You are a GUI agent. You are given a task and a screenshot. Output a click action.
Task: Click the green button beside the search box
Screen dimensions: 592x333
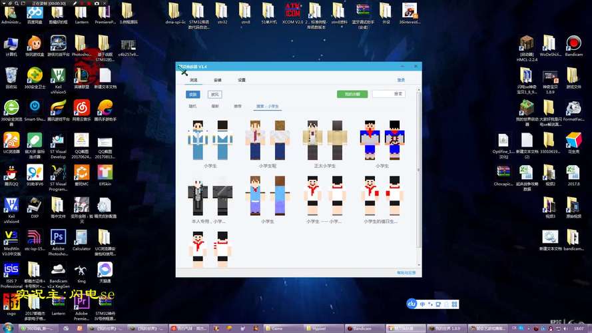(x=352, y=94)
